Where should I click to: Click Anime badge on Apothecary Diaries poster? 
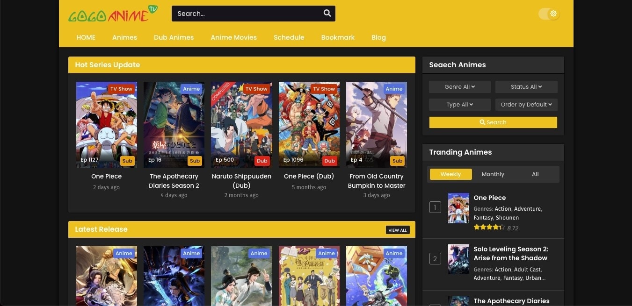[191, 89]
